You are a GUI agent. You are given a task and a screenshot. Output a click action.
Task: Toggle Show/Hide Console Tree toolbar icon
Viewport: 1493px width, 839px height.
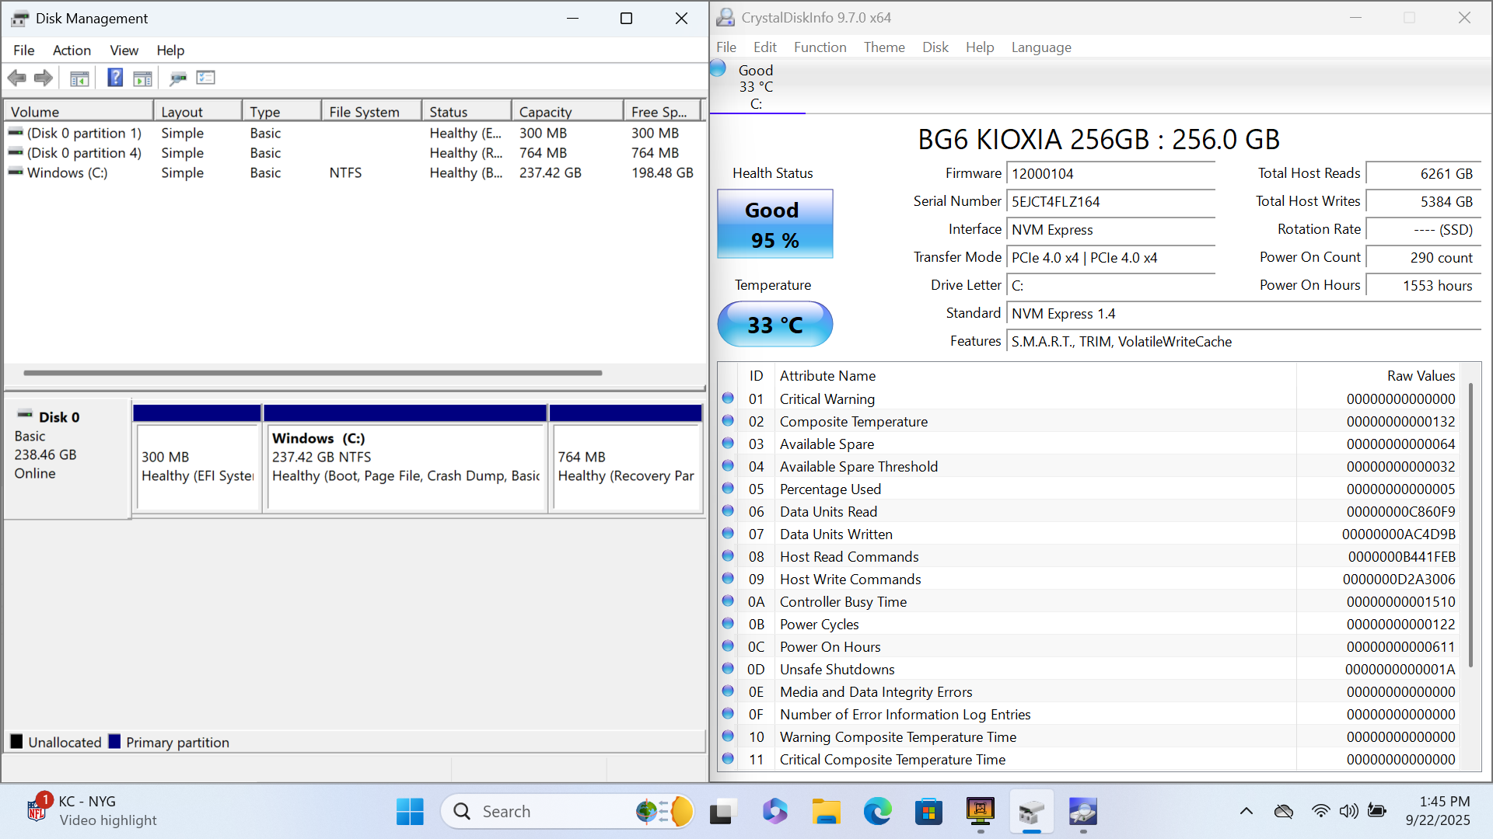(79, 78)
